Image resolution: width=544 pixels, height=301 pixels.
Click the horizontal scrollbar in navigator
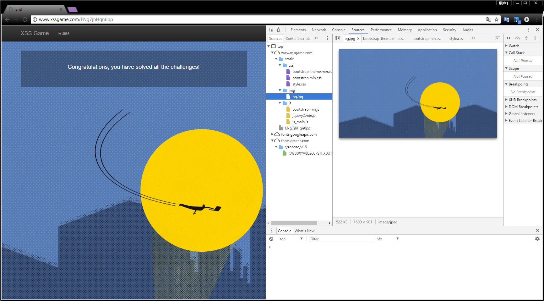(294, 223)
